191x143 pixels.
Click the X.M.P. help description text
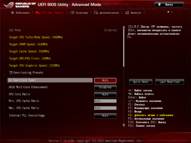(x=155, y=30)
